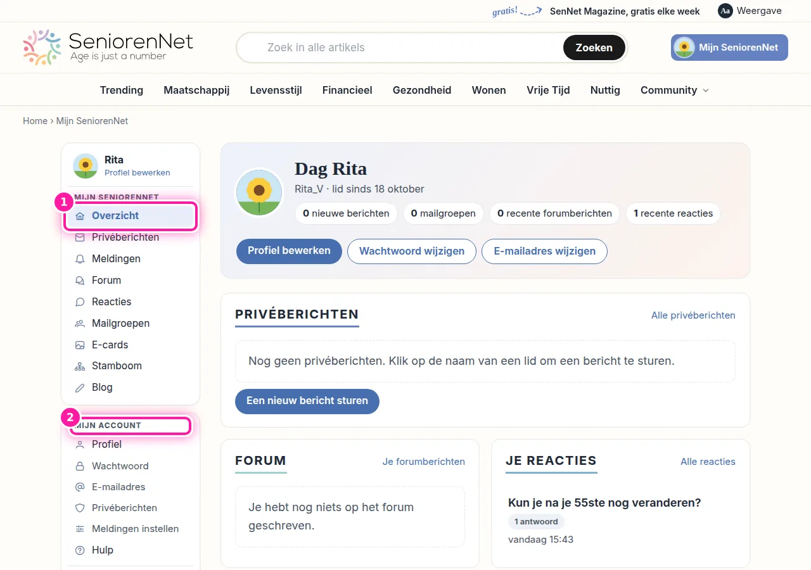Open 'Kun je na je 55ste nog veranderen?' reaction
This screenshot has height=570, width=811.
pos(604,503)
